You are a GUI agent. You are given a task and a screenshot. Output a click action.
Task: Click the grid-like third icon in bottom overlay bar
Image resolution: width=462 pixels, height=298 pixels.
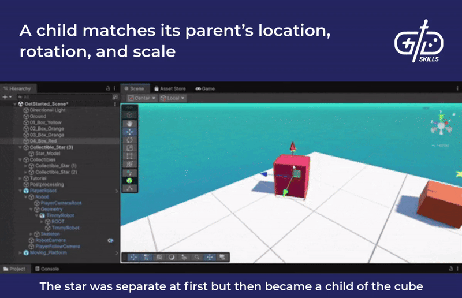[x=159, y=258]
